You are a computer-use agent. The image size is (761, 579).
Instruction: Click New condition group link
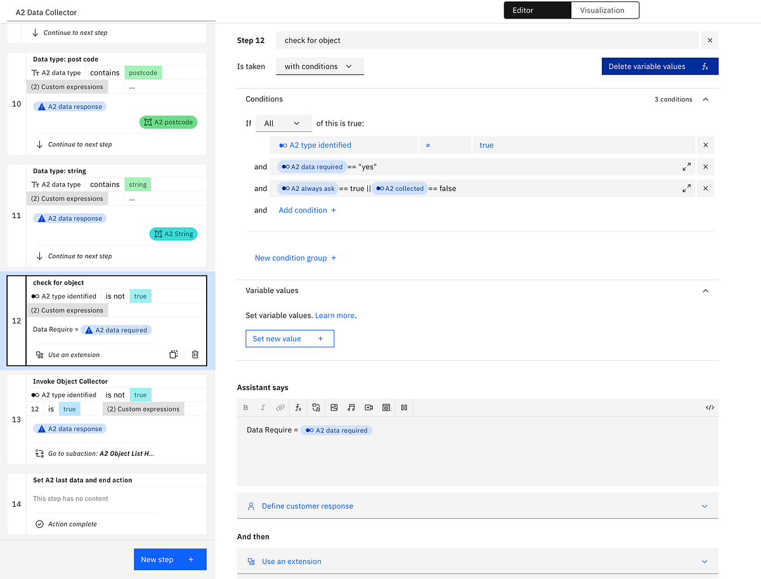click(296, 258)
